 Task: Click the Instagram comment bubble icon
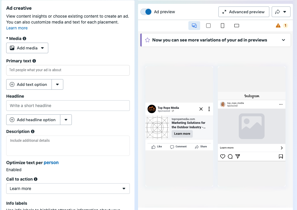(x=230, y=156)
